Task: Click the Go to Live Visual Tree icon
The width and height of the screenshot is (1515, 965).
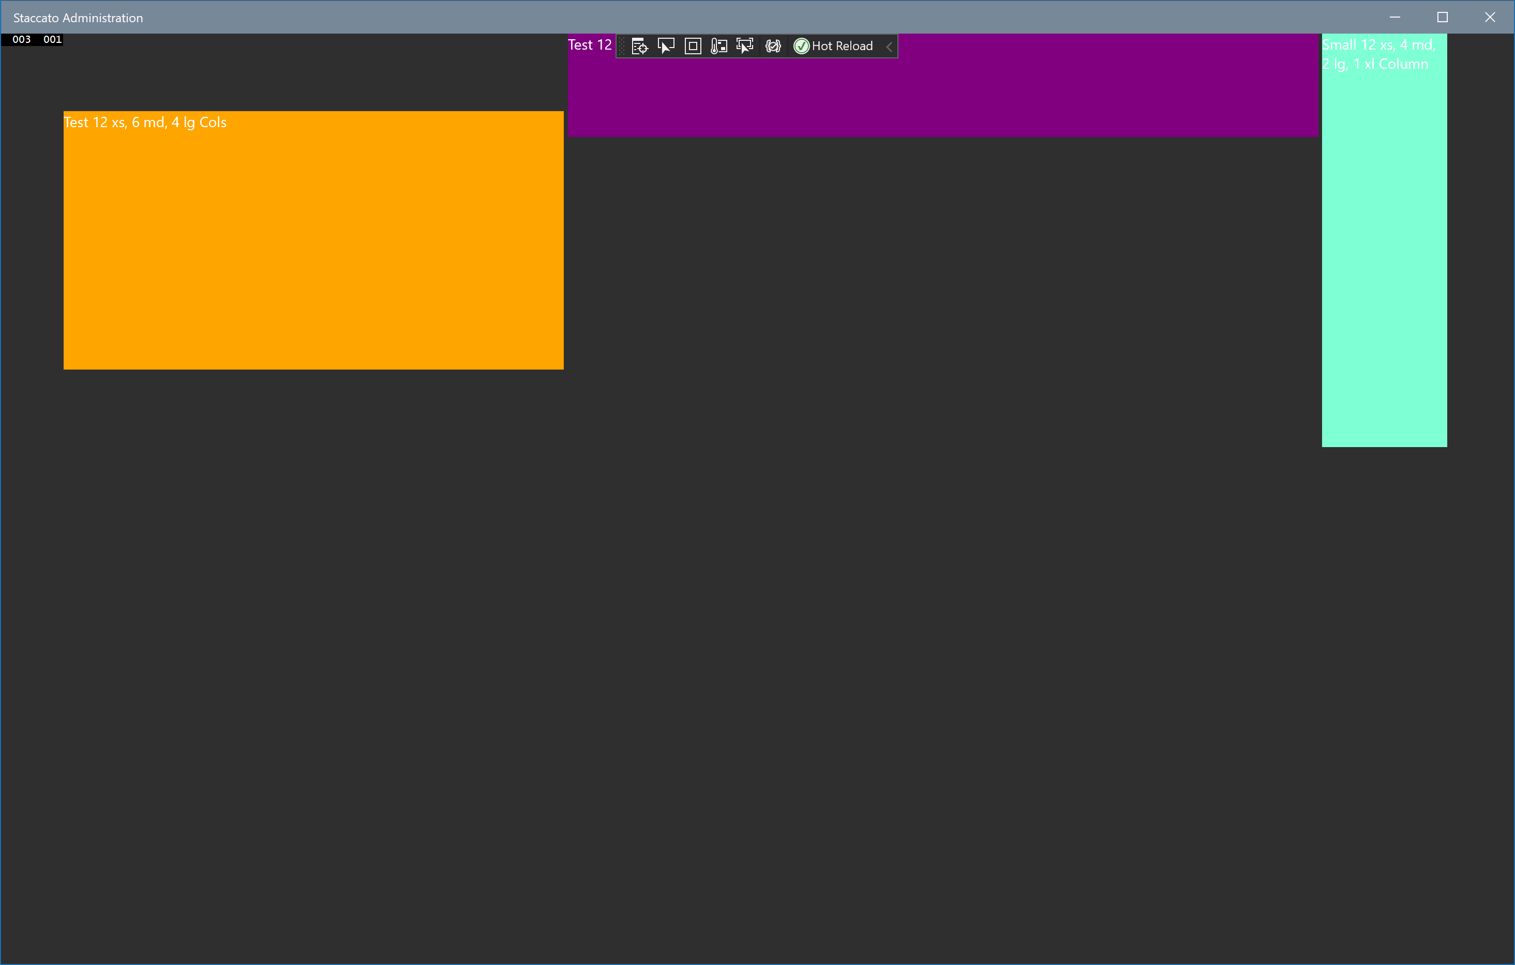Action: (x=639, y=46)
